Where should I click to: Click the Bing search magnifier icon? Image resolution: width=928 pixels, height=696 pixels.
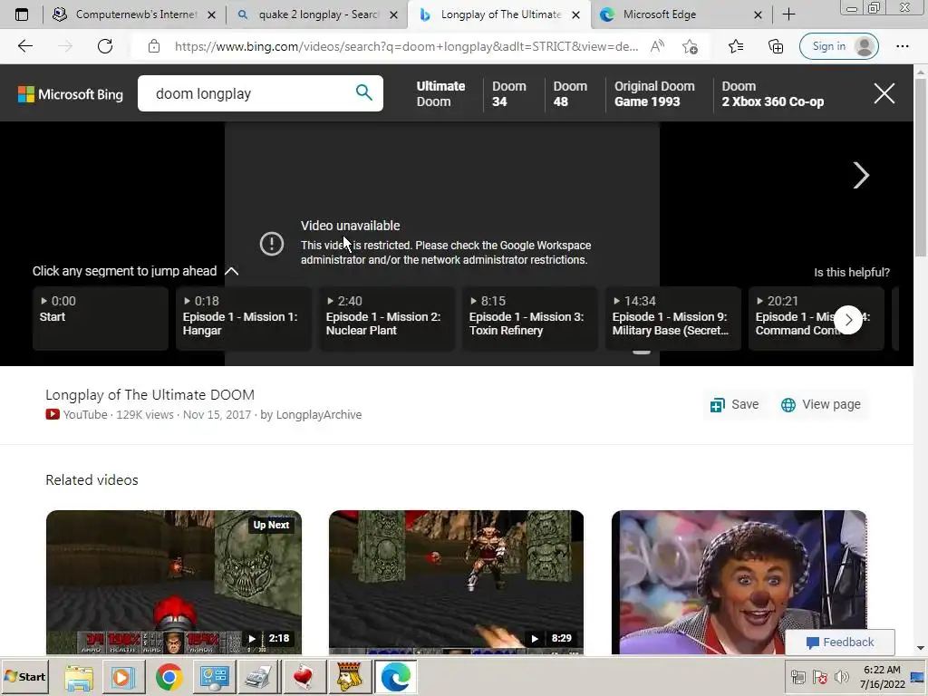tap(364, 92)
